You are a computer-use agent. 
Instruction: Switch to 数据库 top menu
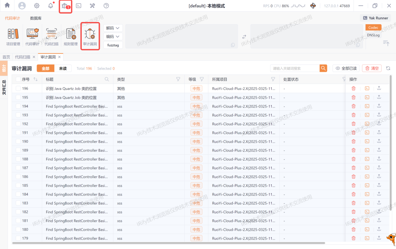coord(36,18)
